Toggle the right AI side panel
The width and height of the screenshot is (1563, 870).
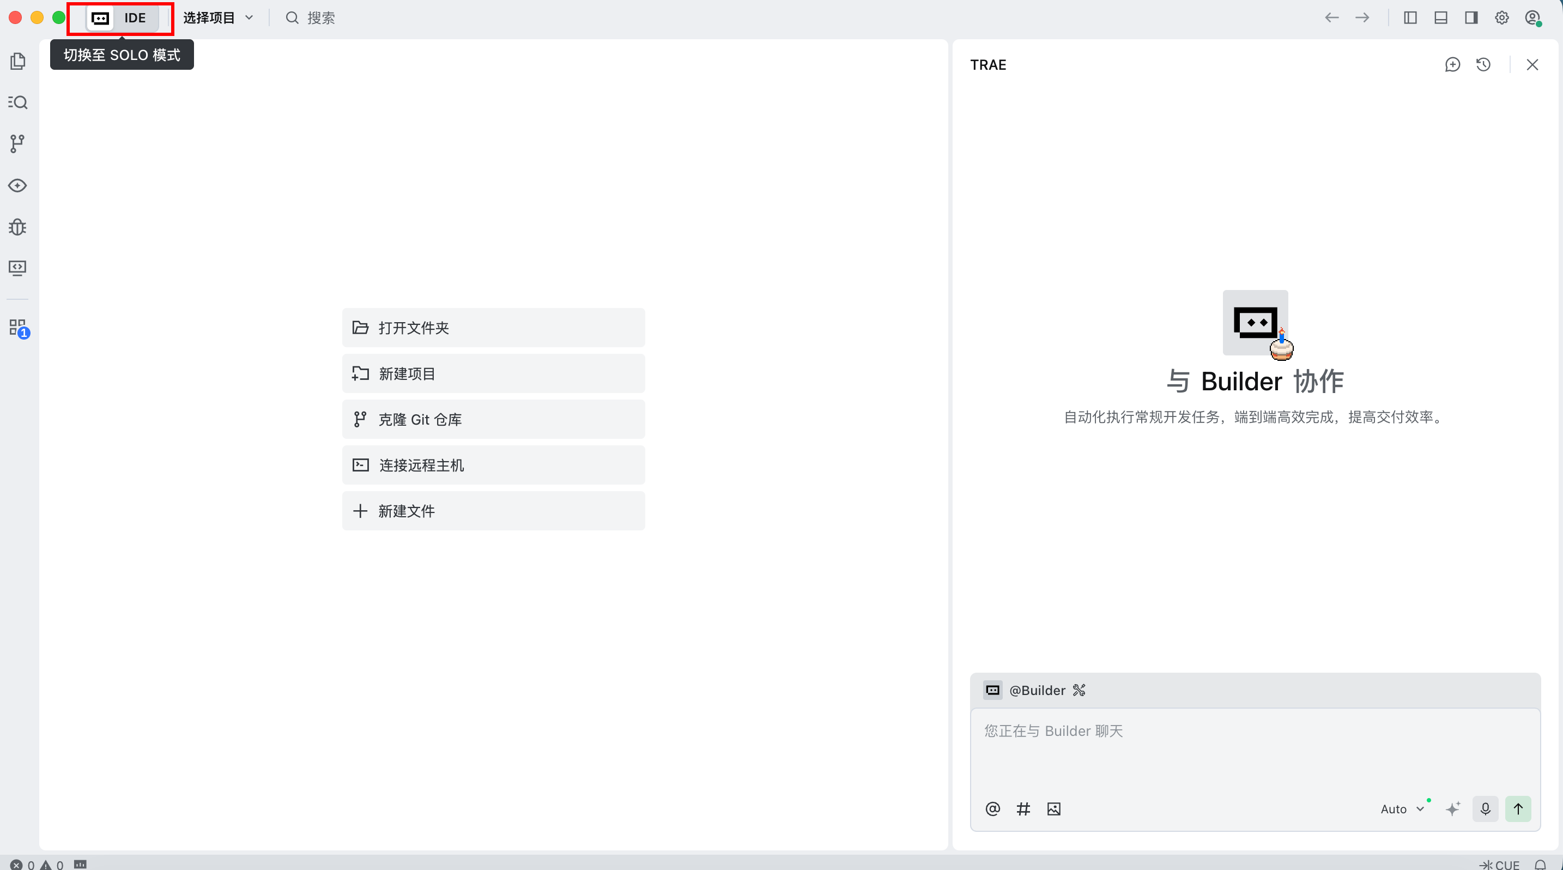pyautogui.click(x=1471, y=17)
